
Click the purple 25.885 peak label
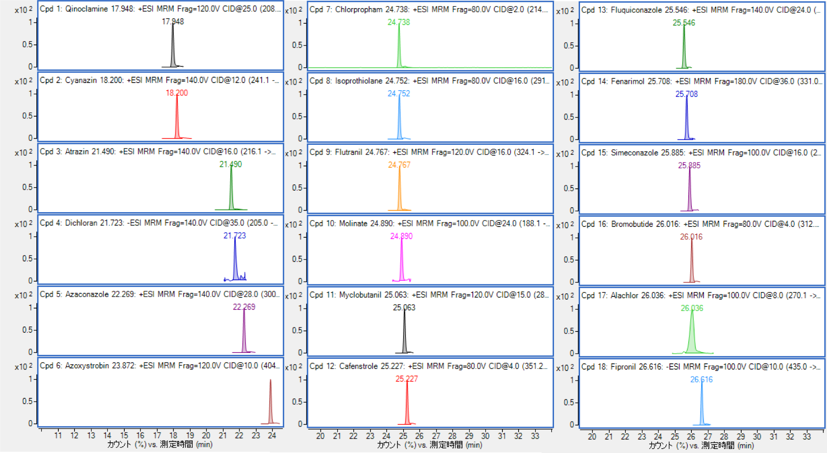(689, 165)
